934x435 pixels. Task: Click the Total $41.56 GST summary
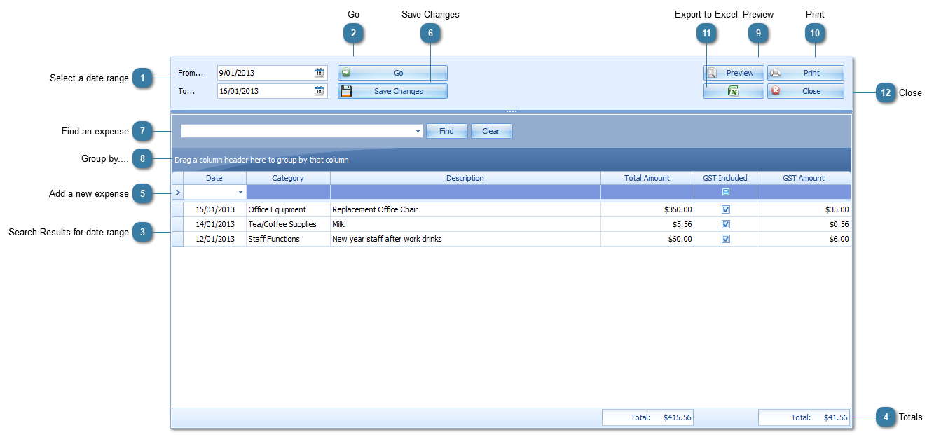pyautogui.click(x=804, y=417)
